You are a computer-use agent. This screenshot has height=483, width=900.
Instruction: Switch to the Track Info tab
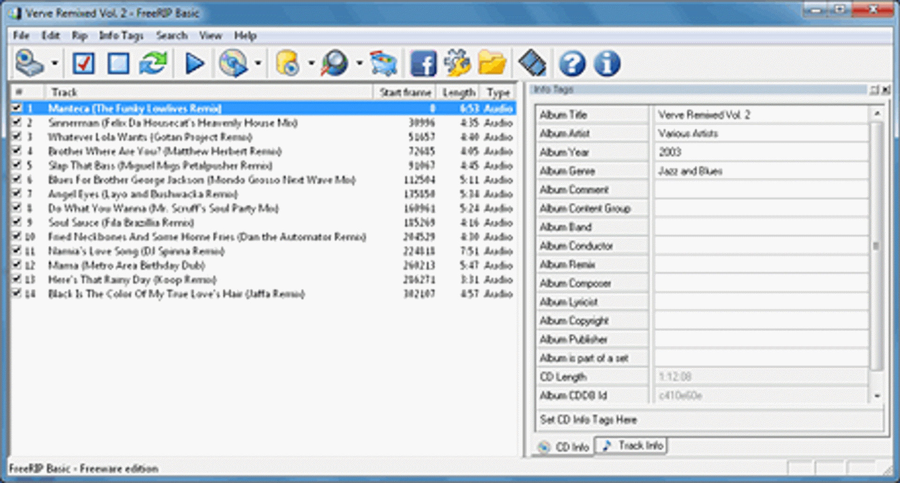tap(631, 446)
